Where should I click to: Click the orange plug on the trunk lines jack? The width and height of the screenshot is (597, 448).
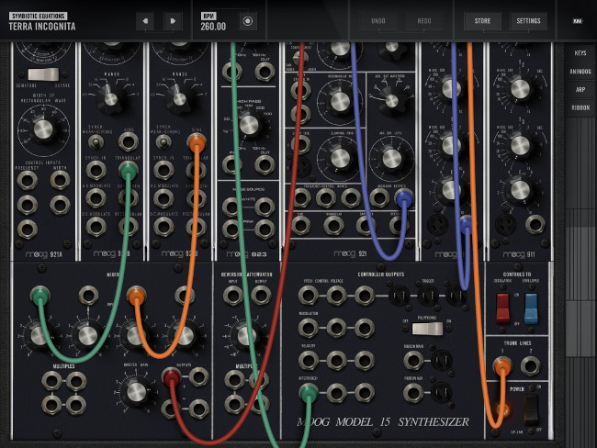pos(501,365)
